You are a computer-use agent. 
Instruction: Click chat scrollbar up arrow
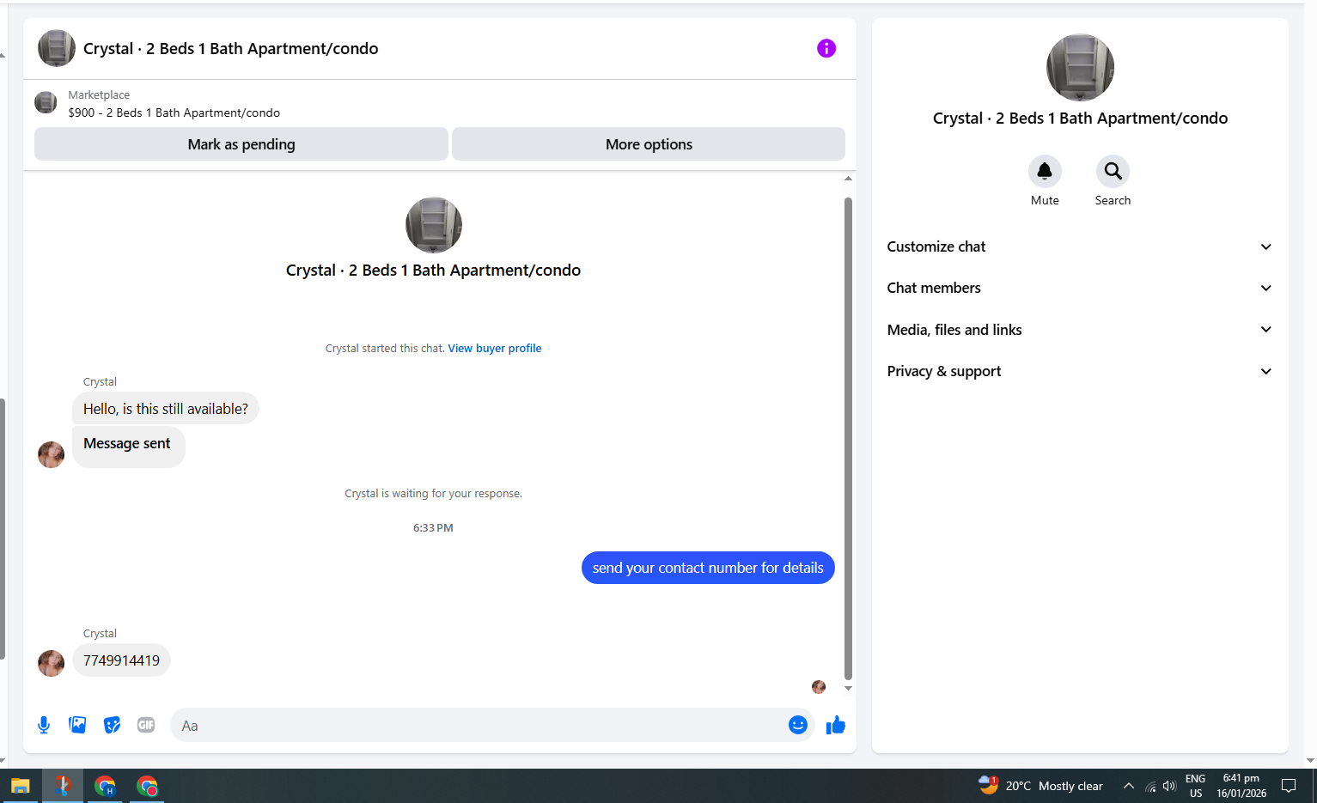click(848, 179)
